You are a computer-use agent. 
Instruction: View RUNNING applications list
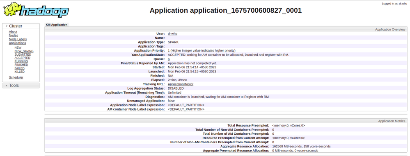pyautogui.click(x=21, y=61)
